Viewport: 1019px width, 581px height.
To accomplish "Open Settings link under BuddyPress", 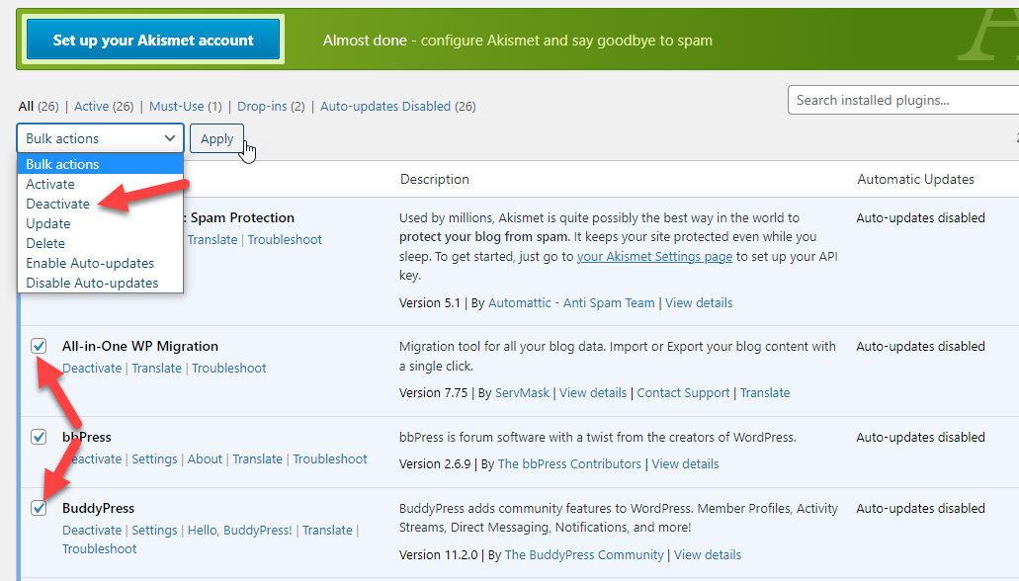I will coord(154,530).
